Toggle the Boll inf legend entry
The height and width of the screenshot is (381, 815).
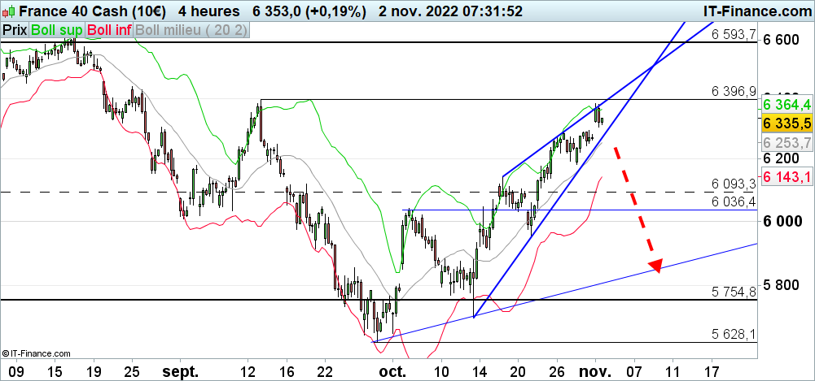[x=109, y=30]
